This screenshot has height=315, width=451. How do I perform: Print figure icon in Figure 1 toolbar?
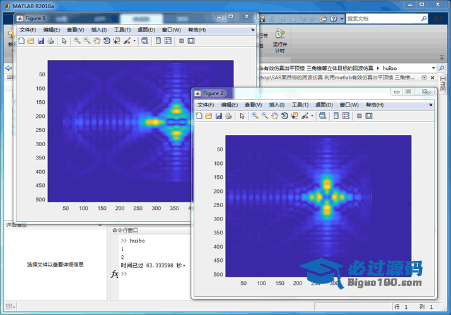pos(50,41)
